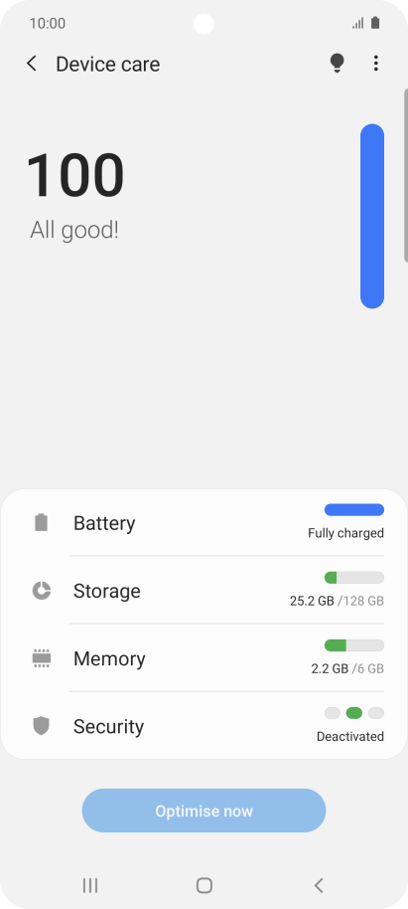Viewport: 408px width, 909px height.
Task: Open the three-dot more options menu
Action: 375,64
